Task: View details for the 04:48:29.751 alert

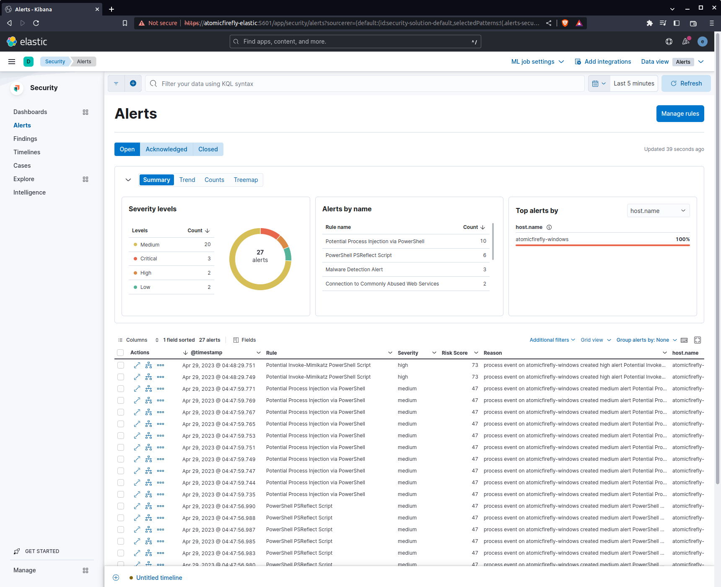Action: pyautogui.click(x=137, y=365)
